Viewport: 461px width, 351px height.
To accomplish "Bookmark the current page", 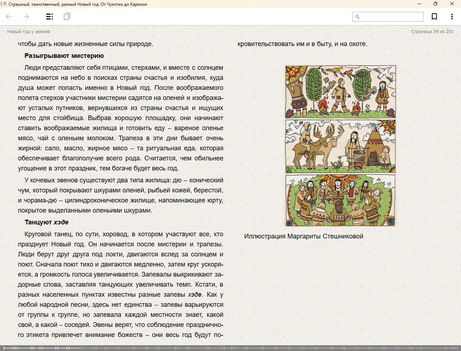I will coord(434,17).
